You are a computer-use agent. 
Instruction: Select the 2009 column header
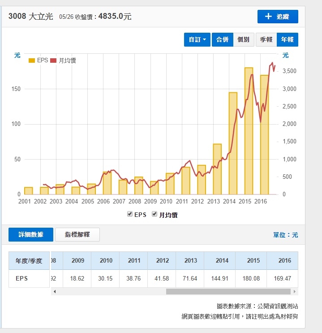pos(77,260)
